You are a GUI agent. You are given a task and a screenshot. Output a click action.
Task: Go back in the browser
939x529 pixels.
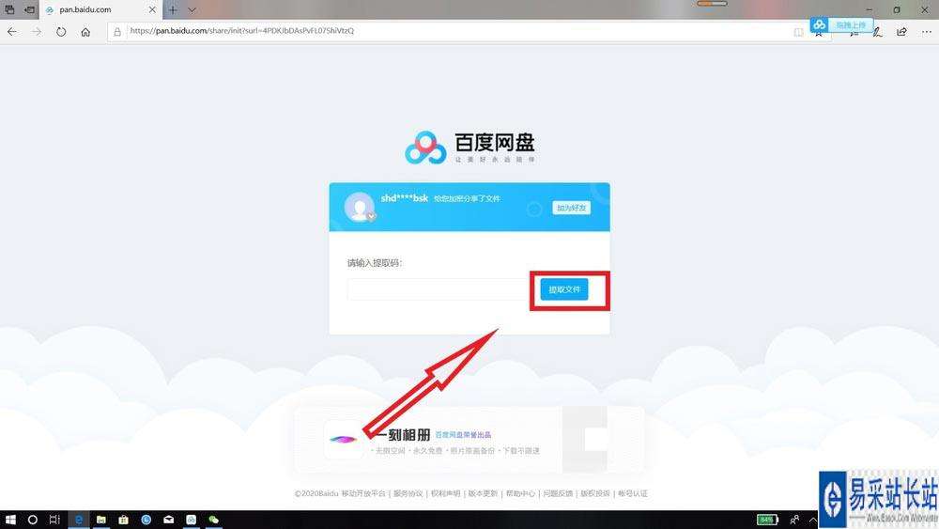[12, 32]
